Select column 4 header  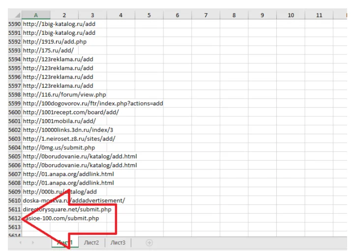(121, 15)
